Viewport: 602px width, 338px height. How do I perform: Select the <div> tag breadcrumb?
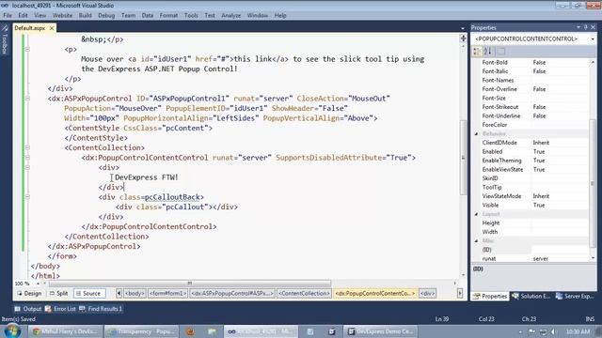tap(427, 293)
